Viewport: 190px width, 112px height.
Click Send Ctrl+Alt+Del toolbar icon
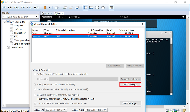(57, 7)
